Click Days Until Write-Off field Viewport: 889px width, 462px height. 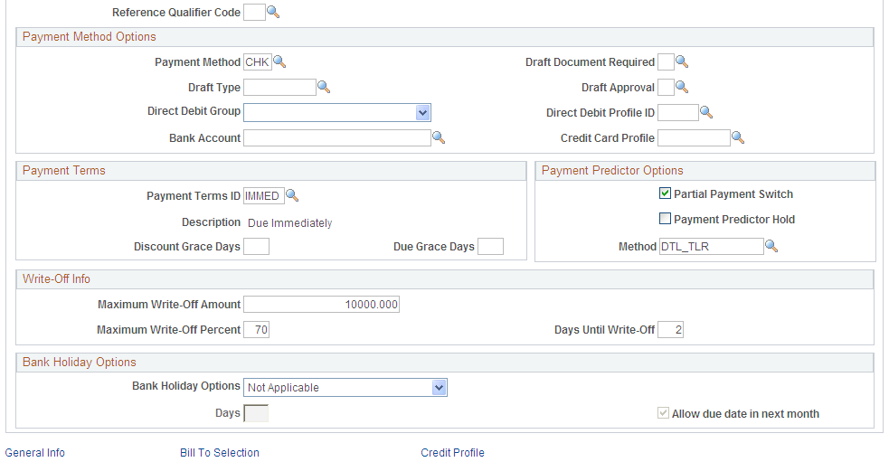pos(670,329)
